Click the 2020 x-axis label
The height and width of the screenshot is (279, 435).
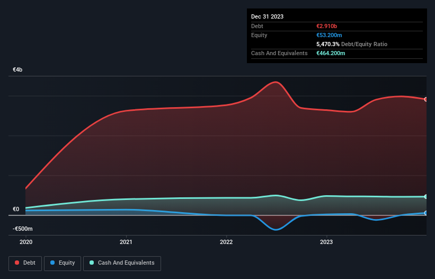click(x=26, y=242)
